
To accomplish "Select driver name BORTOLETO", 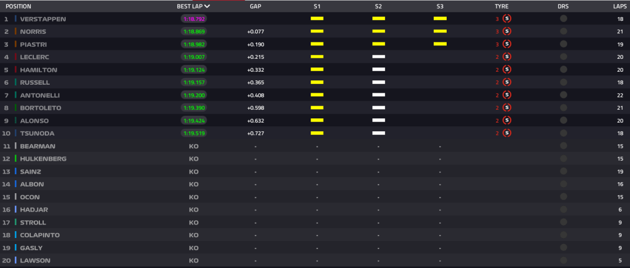I will [x=41, y=108].
